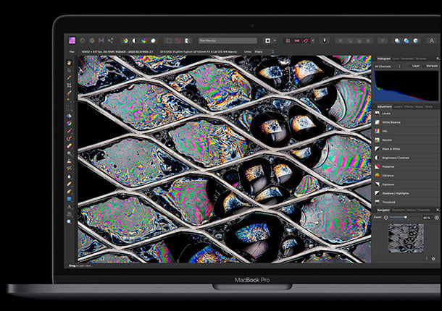Add a Black & White adjustment
Image resolution: width=442 pixels, height=311 pixels.
click(x=406, y=149)
